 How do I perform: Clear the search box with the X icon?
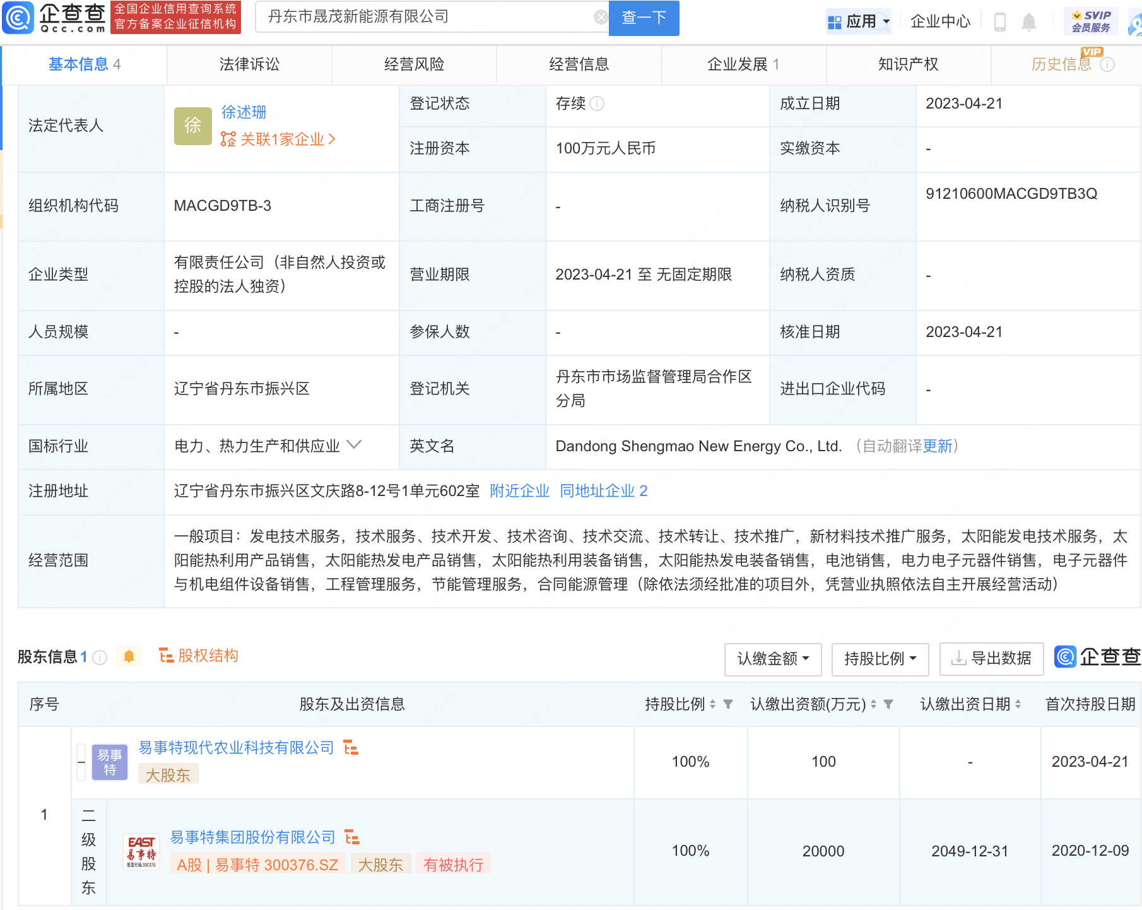click(x=601, y=17)
